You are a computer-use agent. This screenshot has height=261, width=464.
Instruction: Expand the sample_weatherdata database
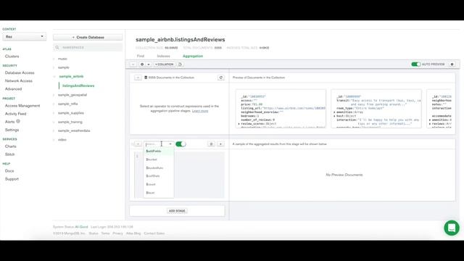(54, 130)
